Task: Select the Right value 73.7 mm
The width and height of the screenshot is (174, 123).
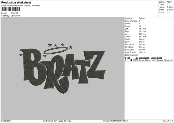Action: (142, 31)
